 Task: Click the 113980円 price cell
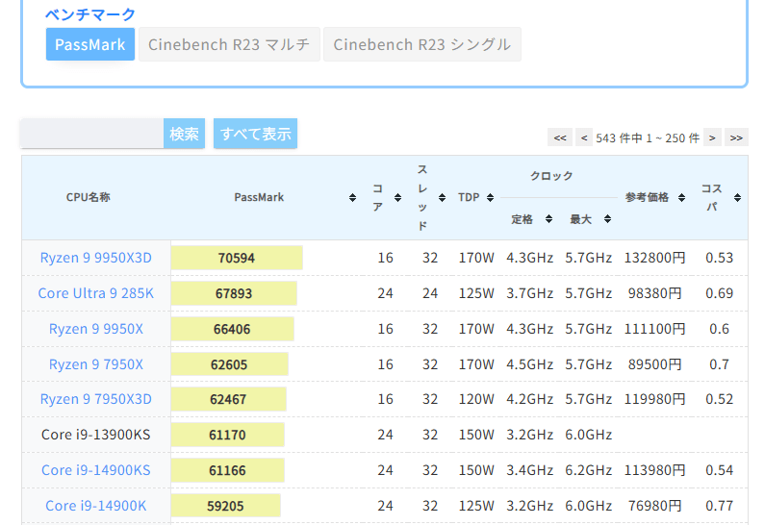click(654, 470)
